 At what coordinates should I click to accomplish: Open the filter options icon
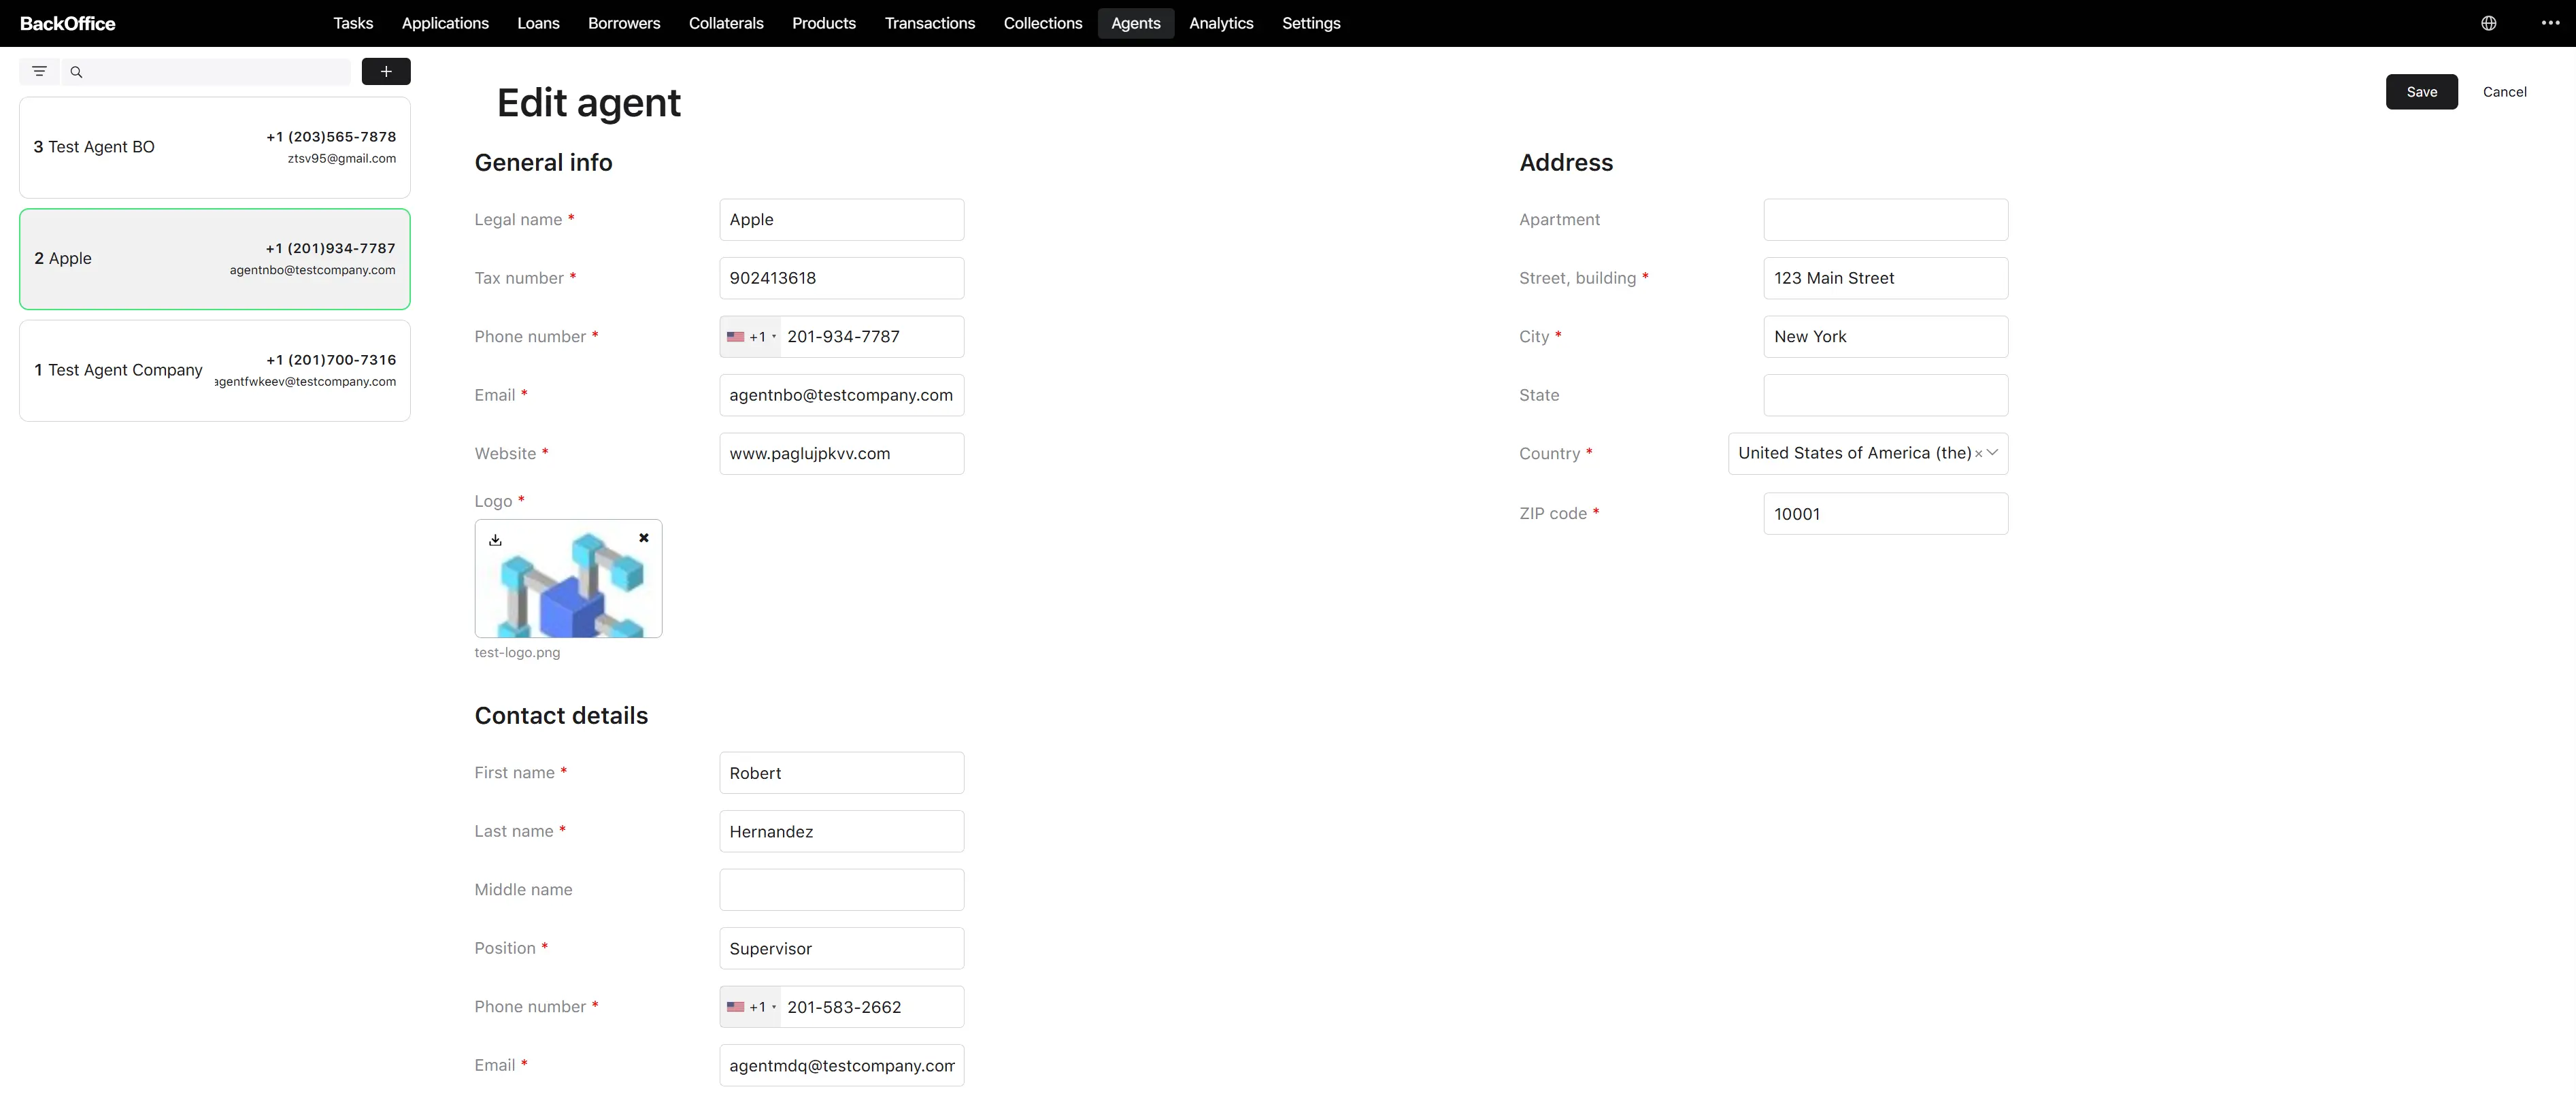click(39, 71)
